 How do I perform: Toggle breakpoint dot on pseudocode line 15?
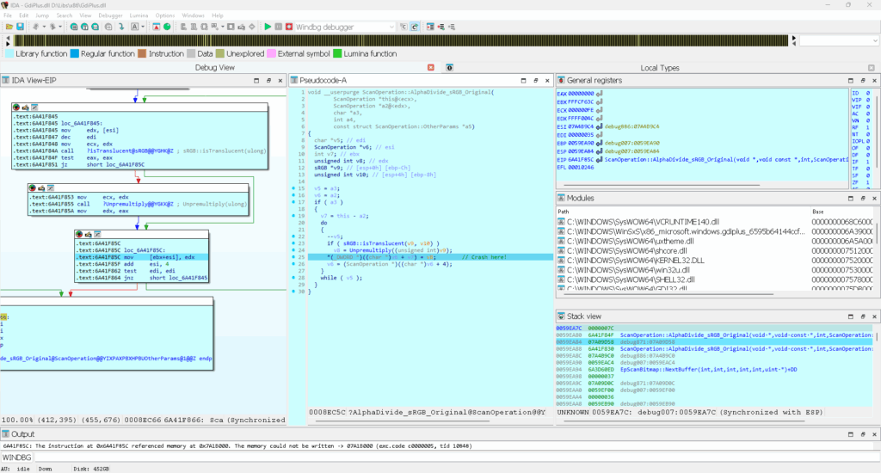pyautogui.click(x=293, y=189)
